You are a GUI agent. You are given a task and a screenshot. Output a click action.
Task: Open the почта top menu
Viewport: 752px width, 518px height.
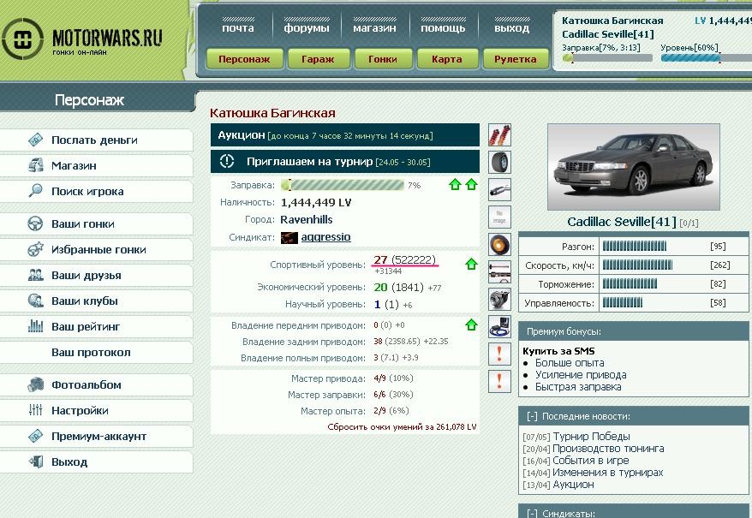click(238, 27)
